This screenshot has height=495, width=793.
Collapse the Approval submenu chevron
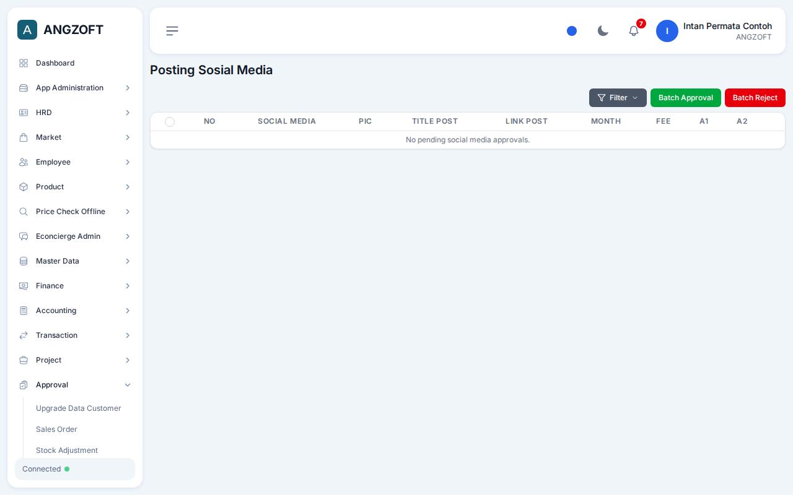point(128,385)
